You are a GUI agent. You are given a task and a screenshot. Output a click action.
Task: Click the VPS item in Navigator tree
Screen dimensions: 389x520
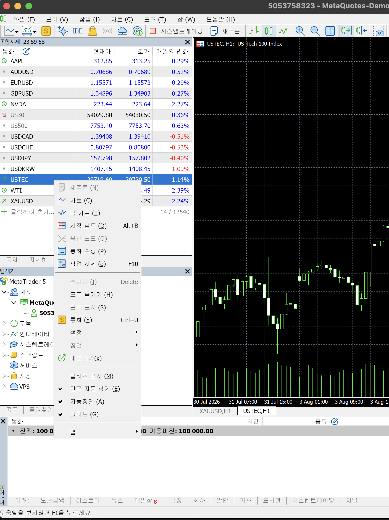click(24, 387)
